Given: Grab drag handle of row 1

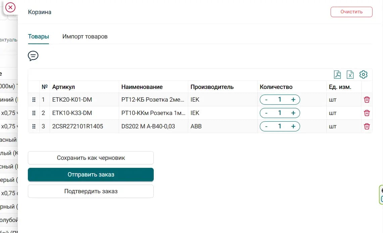Looking at the screenshot, I should click(34, 100).
